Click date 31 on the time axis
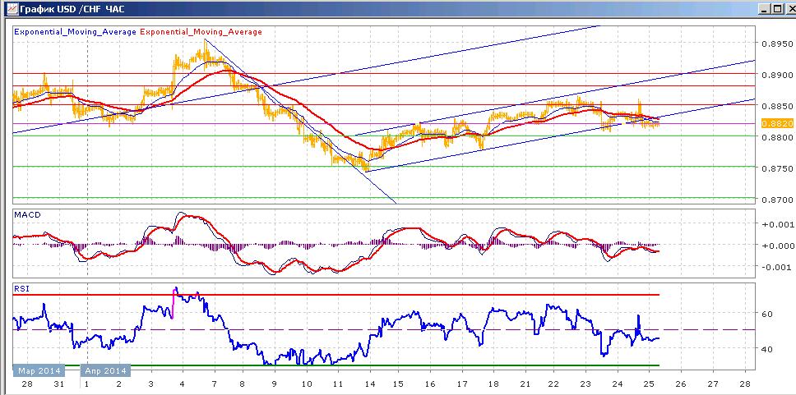Screen dimensions: 796x395 tap(59, 384)
